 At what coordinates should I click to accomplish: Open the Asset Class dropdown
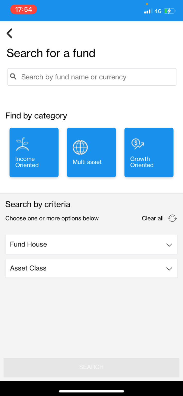click(x=91, y=268)
